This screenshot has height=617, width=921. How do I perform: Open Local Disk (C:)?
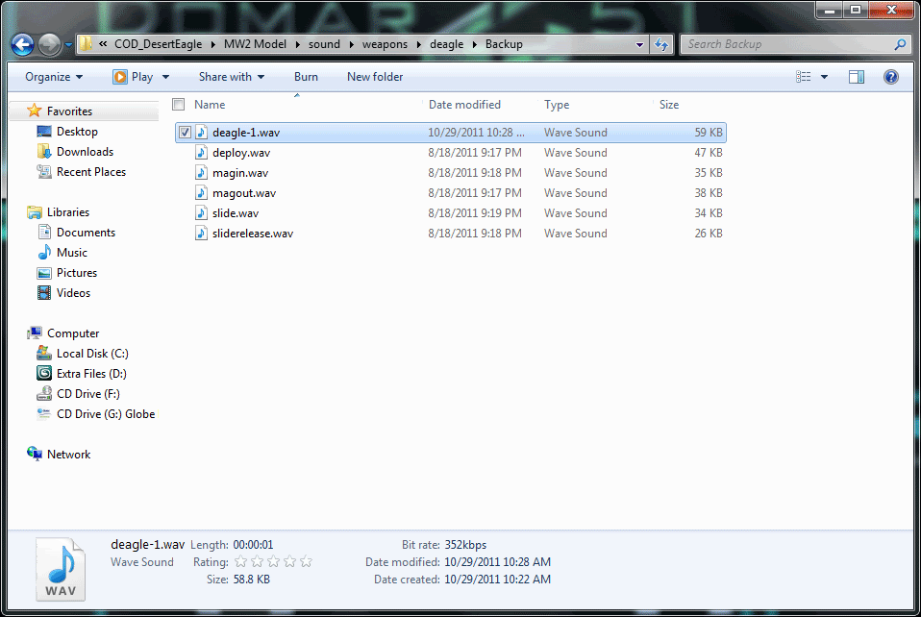click(x=92, y=354)
